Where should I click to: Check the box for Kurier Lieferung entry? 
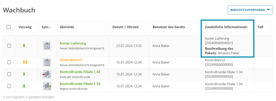pos(9,46)
